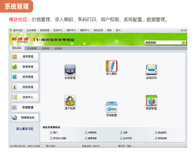Image resolution: width=196 pixels, height=158 pixels.
Task: Click the lightning search button icon
Action: (184, 43)
